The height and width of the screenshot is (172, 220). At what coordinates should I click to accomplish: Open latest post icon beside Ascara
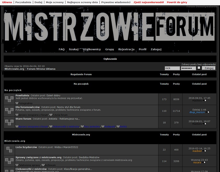point(204,162)
